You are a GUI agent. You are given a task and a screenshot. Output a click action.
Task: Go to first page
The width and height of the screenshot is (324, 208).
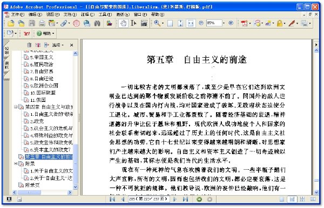click(112, 199)
